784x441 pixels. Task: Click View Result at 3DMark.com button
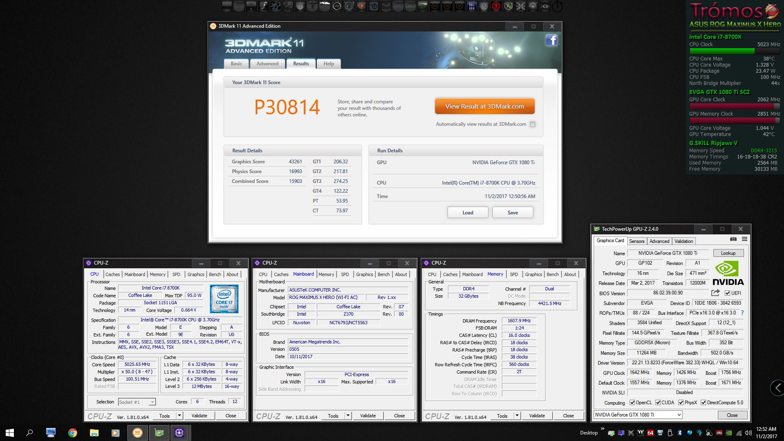(485, 106)
